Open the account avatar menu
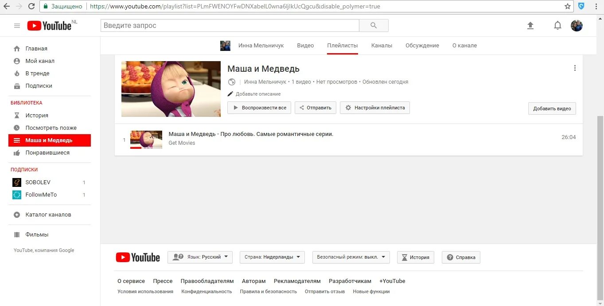 click(x=577, y=26)
